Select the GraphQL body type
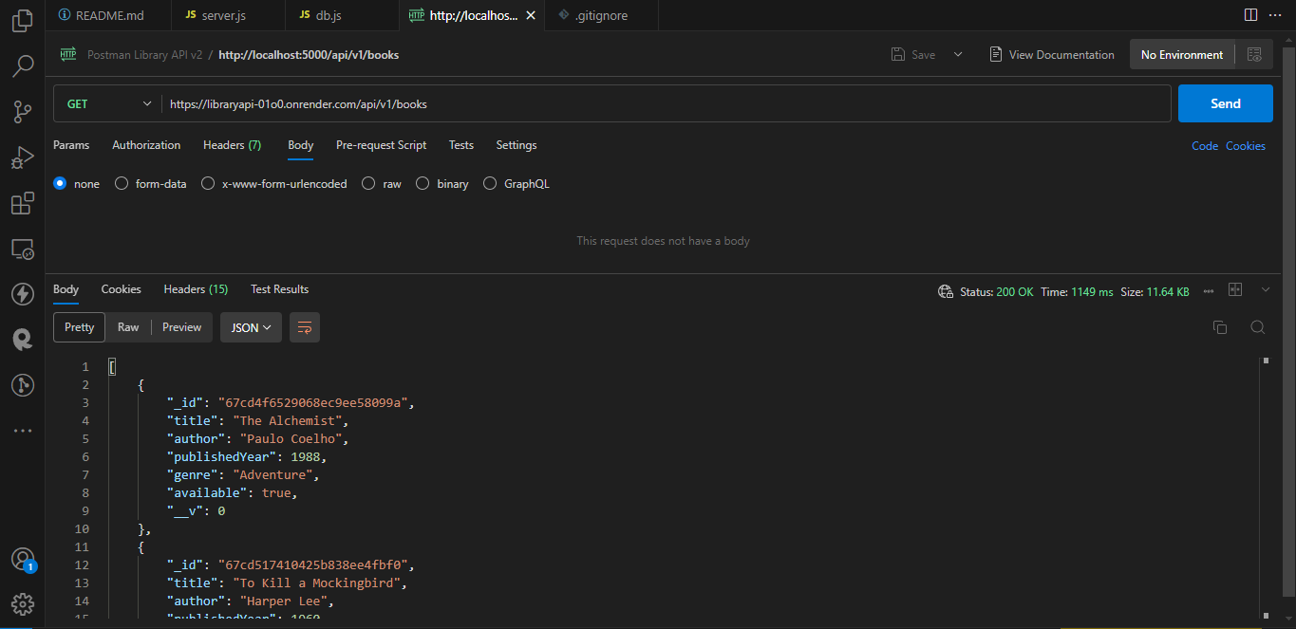Viewport: 1296px width, 629px height. point(490,184)
